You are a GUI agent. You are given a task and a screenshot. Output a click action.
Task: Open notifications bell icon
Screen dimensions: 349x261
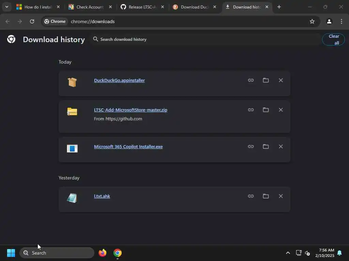[339, 253]
